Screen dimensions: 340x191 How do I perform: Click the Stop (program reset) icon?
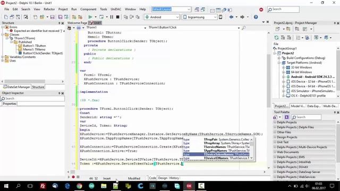tap(117, 17)
